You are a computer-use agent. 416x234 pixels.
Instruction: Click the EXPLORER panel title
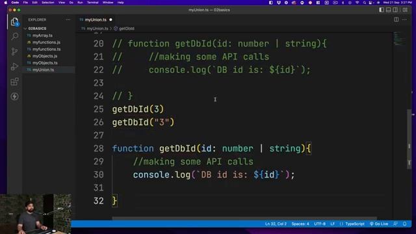[x=37, y=19]
